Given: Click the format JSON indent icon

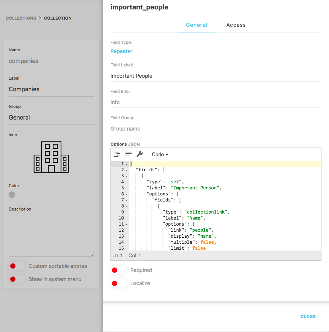Looking at the screenshot, I should [x=117, y=154].
